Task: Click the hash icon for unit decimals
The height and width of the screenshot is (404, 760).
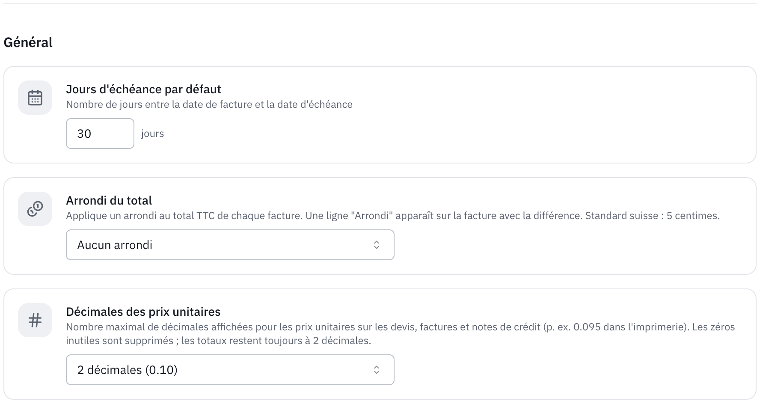Action: pyautogui.click(x=35, y=320)
